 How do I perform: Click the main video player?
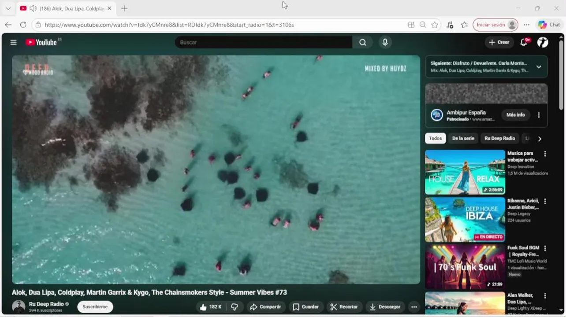216,170
